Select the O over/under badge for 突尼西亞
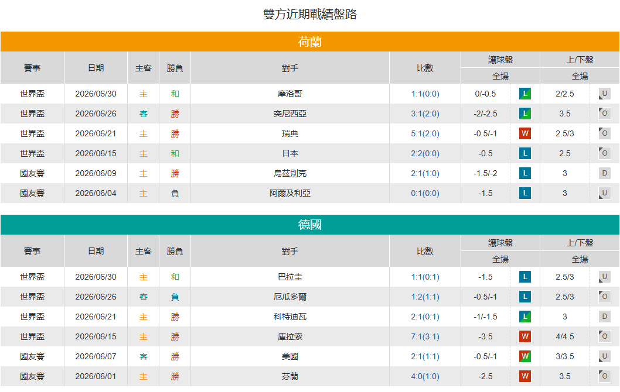The height and width of the screenshot is (392, 620). click(x=604, y=114)
